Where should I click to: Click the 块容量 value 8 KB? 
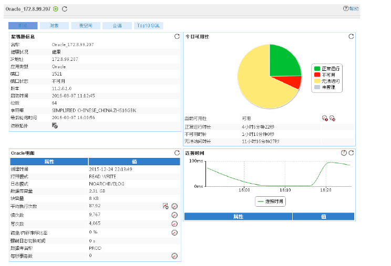(94, 198)
